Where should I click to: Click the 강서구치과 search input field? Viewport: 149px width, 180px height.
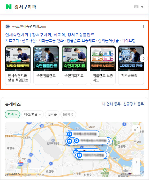pos(72,7)
